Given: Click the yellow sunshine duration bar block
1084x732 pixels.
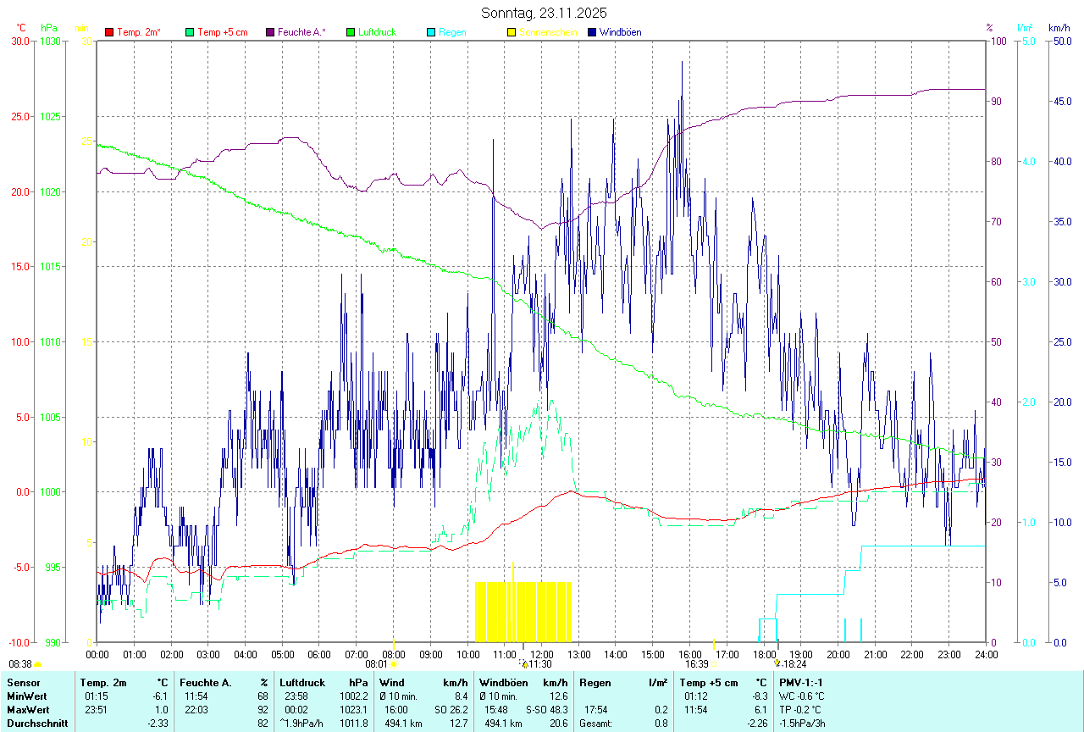Looking at the screenshot, I should tap(523, 612).
